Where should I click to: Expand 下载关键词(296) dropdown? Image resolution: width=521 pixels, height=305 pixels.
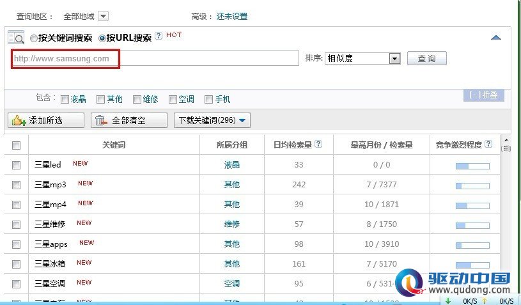[212, 120]
